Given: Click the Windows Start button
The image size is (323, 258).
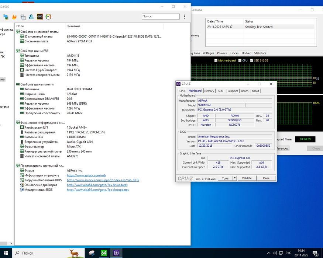Looking at the screenshot, I should (x=6, y=253).
